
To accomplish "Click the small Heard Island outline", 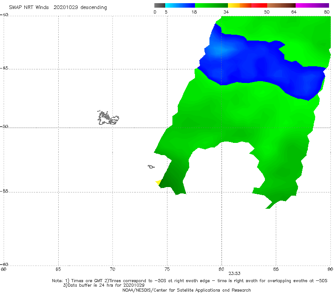I will tap(151, 167).
